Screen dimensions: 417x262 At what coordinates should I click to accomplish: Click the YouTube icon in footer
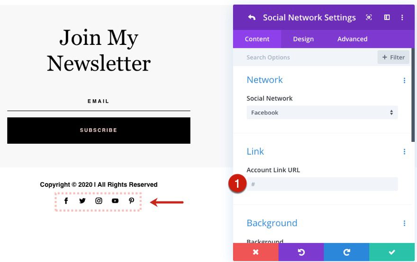click(115, 201)
